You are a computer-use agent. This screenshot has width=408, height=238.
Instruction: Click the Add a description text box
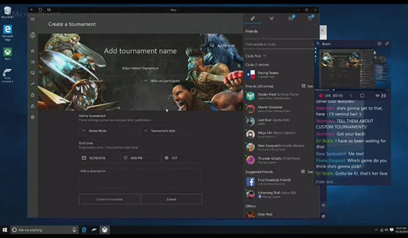point(140,178)
